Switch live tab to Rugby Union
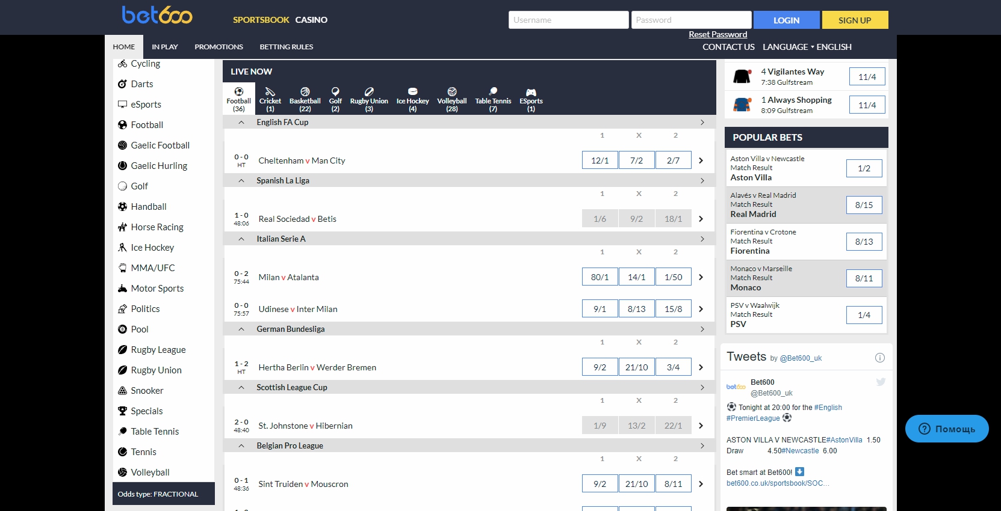 coord(369,99)
